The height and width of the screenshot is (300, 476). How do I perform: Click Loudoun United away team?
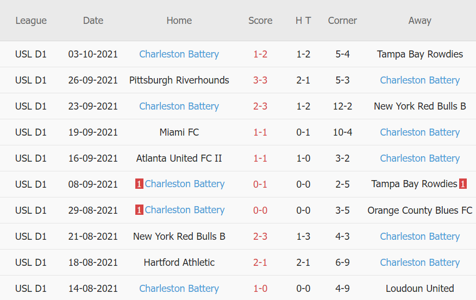click(x=420, y=289)
